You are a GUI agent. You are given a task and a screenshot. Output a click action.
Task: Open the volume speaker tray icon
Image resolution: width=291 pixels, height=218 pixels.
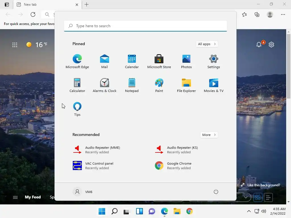[x=263, y=211]
